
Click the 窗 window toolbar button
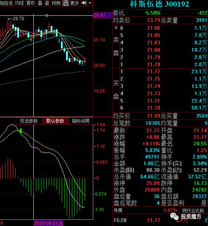[x=47, y=3]
